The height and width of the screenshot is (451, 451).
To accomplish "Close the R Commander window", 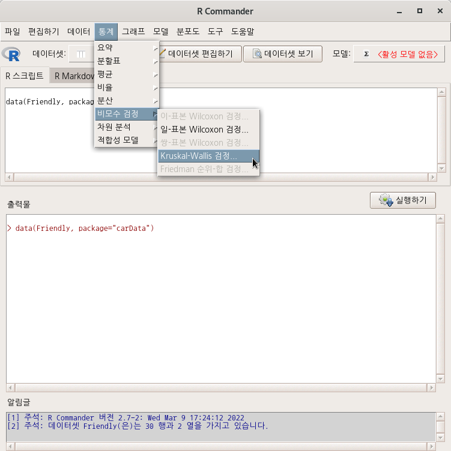I will 440,11.
